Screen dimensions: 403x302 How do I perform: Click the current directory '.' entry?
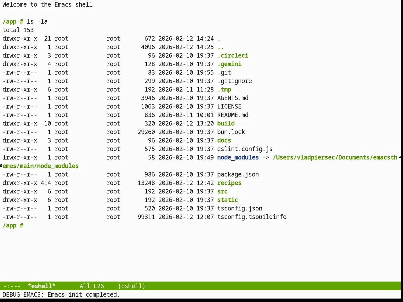(x=219, y=39)
